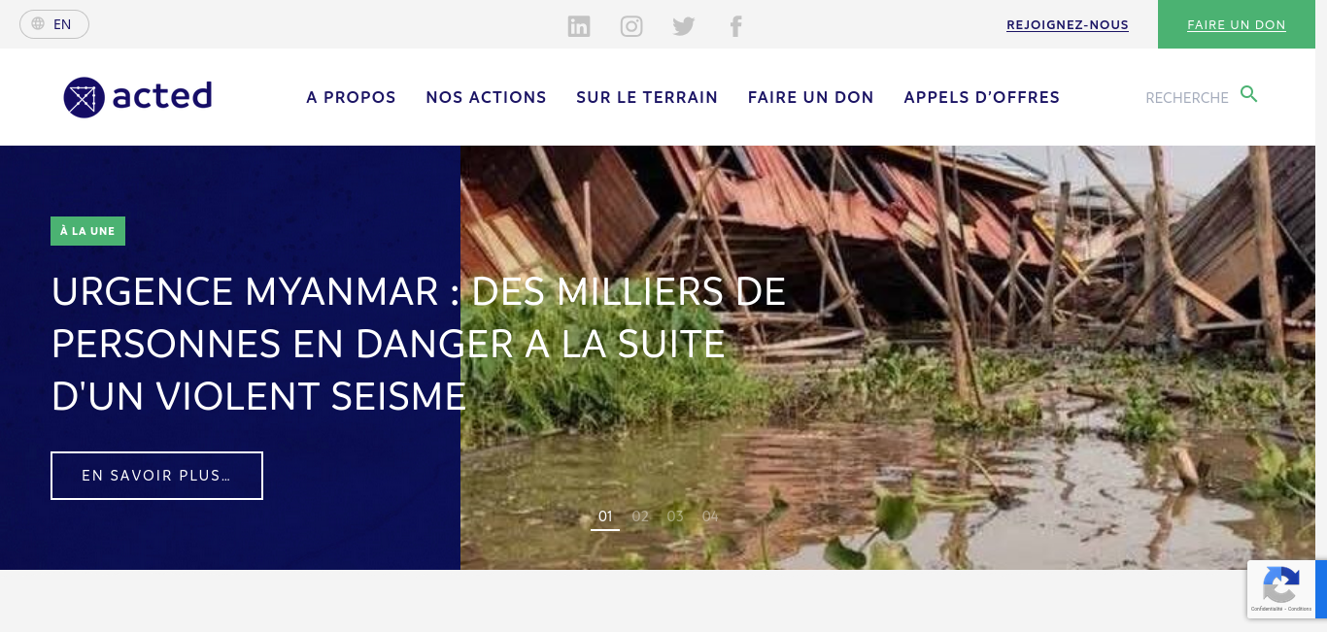1327x632 pixels.
Task: Open FAIRE UN DON in main navigation
Action: [x=811, y=97]
